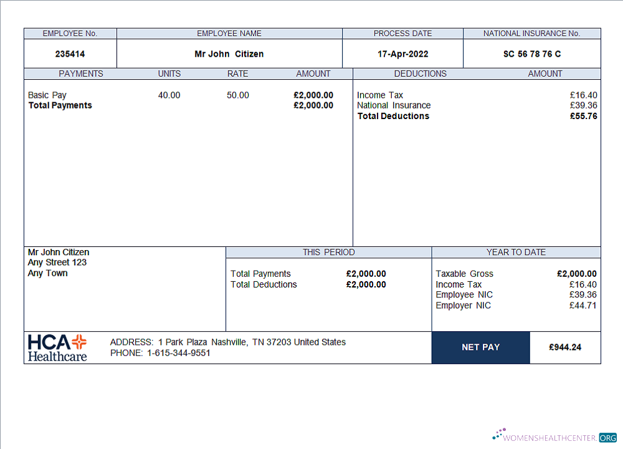Click the purple dots icon near the watermark
The height and width of the screenshot is (449, 623).
[498, 433]
